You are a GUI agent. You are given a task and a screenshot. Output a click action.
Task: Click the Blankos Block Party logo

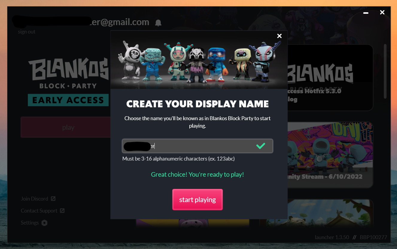pos(69,81)
